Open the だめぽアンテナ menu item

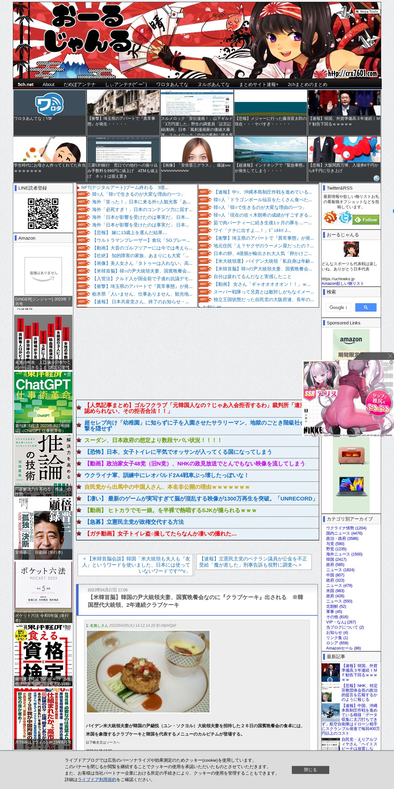point(79,84)
